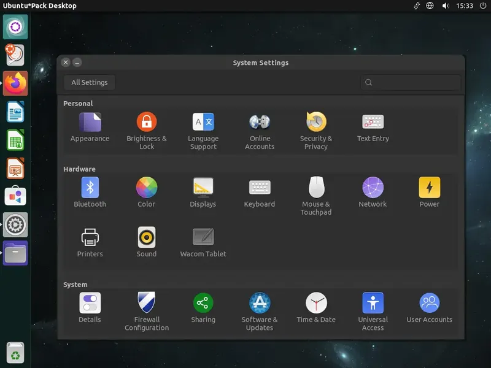Open Time & Date settings
The image size is (491, 368).
[316, 308]
